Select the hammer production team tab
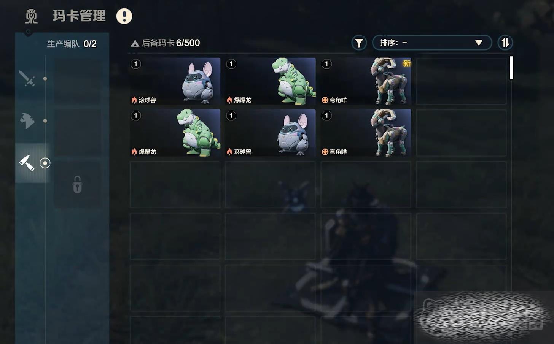554x344 pixels. [x=27, y=163]
